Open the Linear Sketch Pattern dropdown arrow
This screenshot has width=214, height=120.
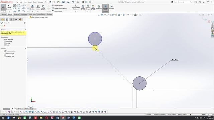(x=70, y=8)
